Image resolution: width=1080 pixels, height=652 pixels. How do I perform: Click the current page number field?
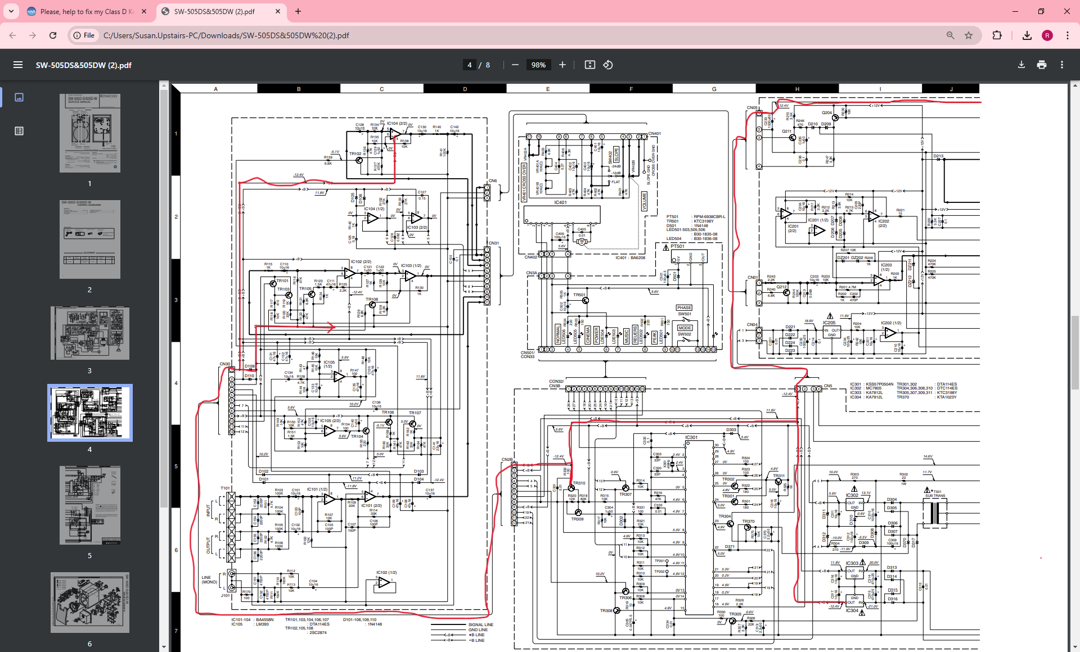coord(470,65)
